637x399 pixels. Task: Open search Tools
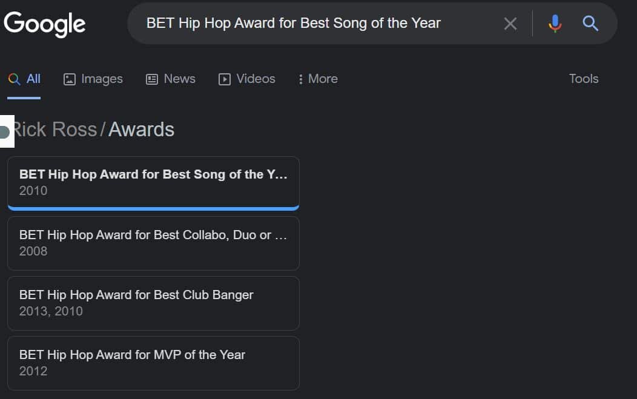[583, 79]
